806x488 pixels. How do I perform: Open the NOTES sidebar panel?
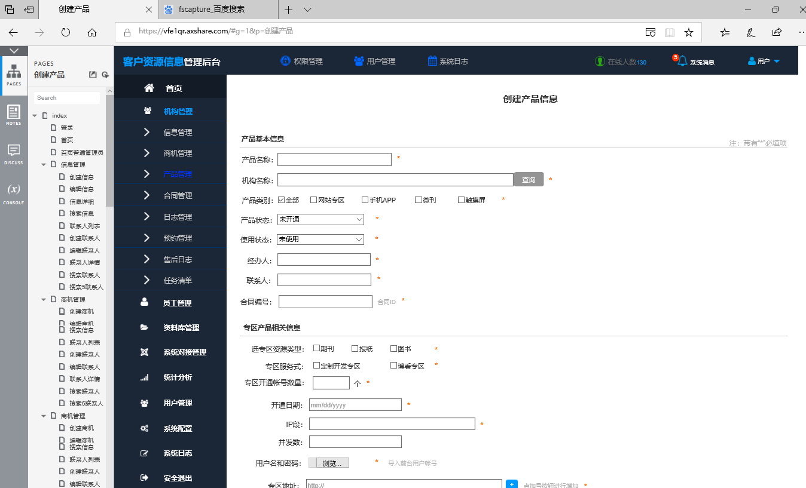14,115
